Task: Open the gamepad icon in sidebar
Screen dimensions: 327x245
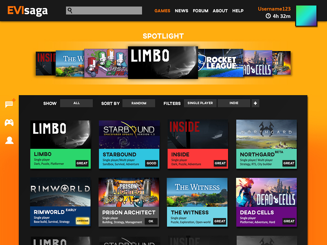Action: [x=9, y=122]
